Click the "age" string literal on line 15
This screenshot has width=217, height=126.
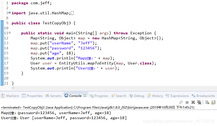[x=55, y=53]
